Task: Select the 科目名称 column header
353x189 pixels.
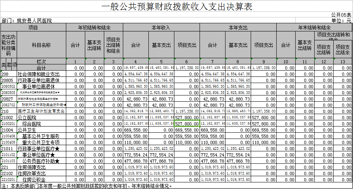Action: pyautogui.click(x=41, y=45)
